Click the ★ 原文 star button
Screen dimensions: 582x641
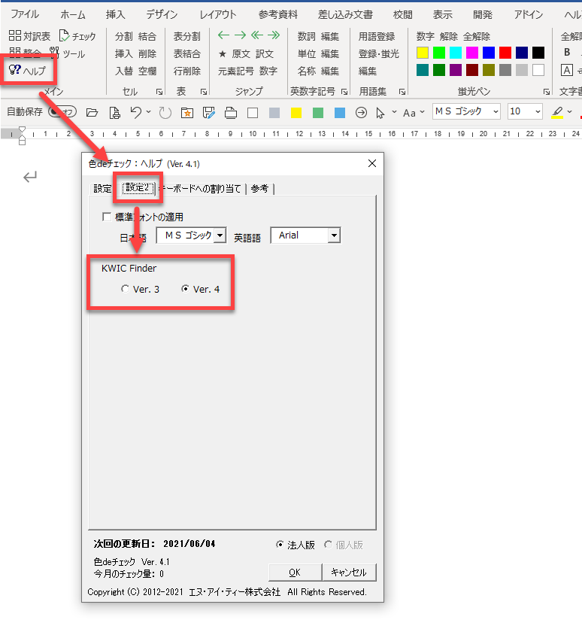tap(234, 53)
